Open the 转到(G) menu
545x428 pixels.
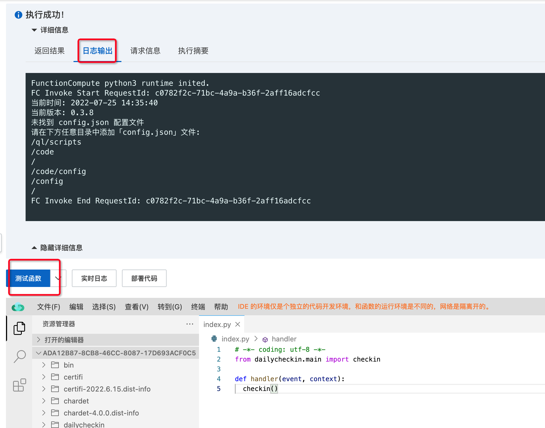click(170, 307)
